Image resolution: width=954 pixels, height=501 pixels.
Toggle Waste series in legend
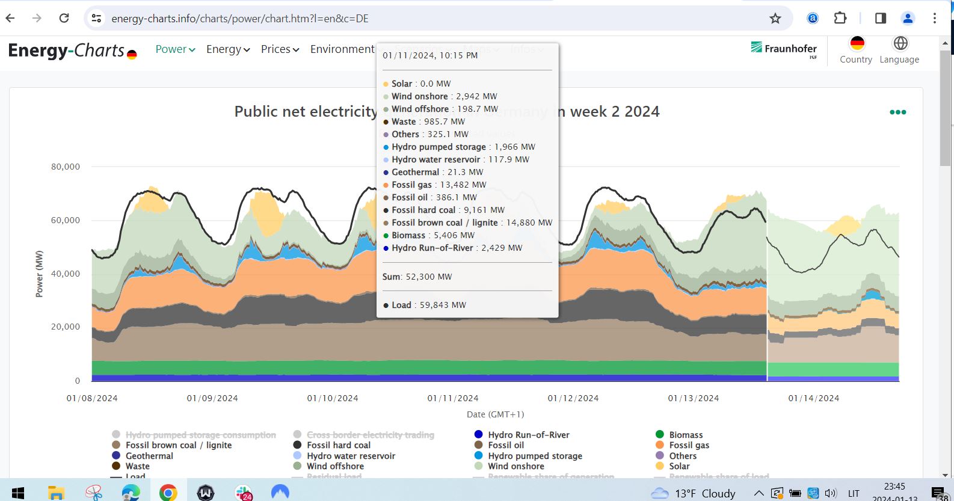(x=131, y=466)
